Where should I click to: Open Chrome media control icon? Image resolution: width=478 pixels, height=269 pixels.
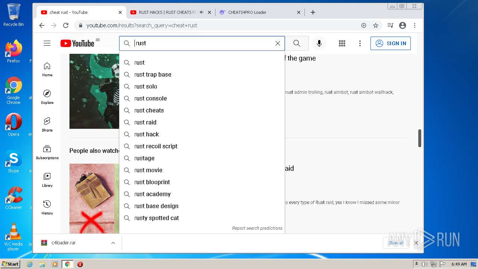[390, 25]
